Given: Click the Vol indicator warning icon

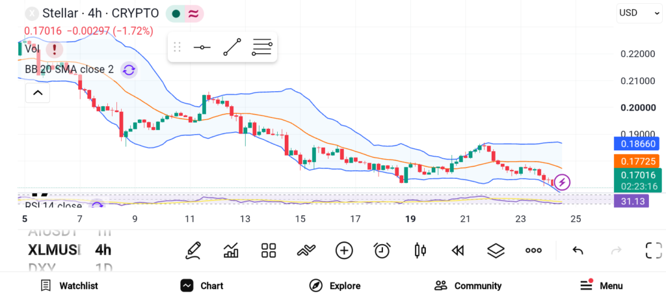Looking at the screenshot, I should pyautogui.click(x=55, y=49).
